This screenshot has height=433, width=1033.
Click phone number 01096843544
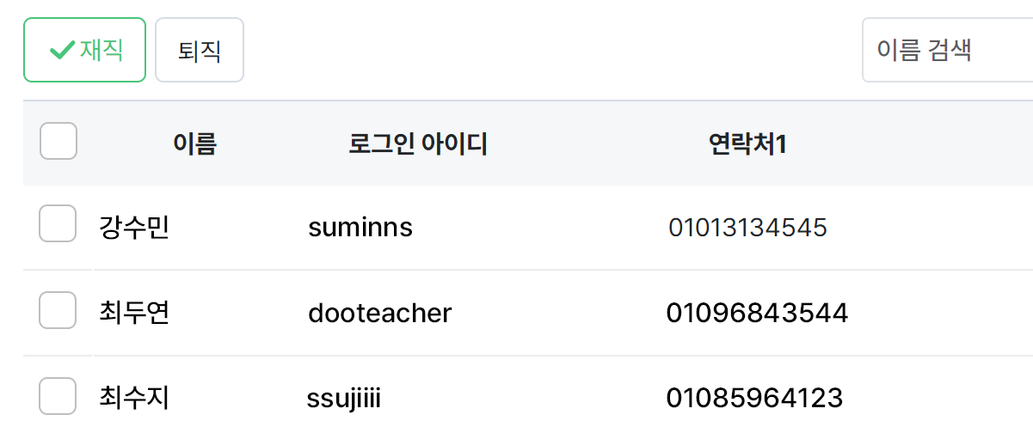pos(757,313)
